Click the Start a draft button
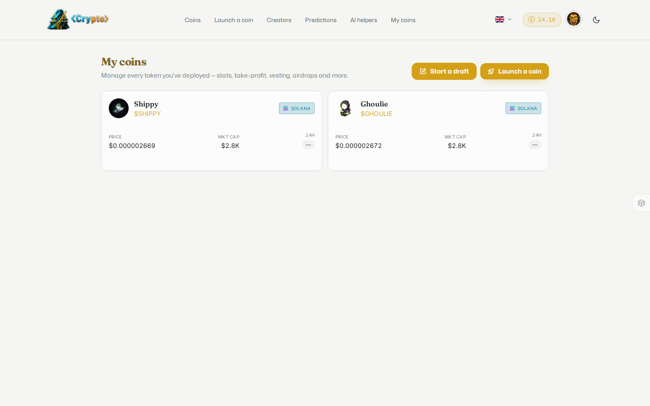The width and height of the screenshot is (650, 406). [x=444, y=71]
